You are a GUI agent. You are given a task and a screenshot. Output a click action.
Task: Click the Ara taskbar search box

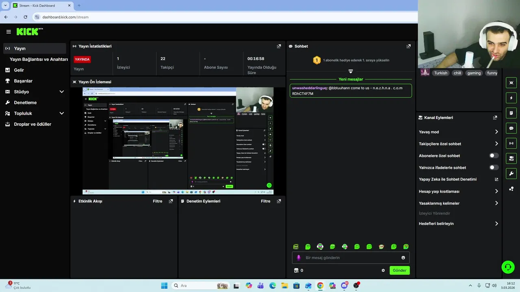tap(200, 286)
